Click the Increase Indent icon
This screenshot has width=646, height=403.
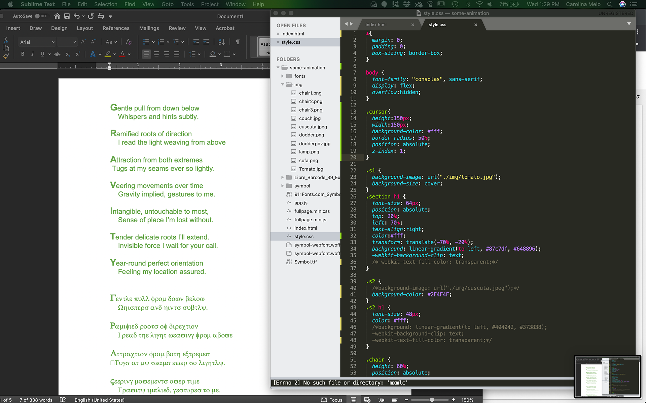[x=206, y=42]
